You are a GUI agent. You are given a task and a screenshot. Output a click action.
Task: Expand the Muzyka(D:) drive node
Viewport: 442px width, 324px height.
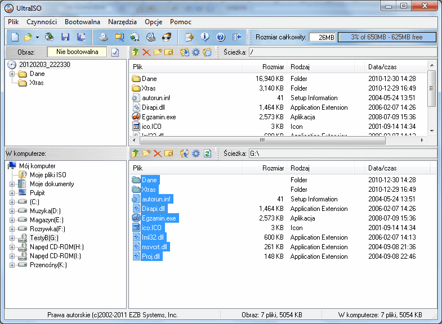click(12, 211)
